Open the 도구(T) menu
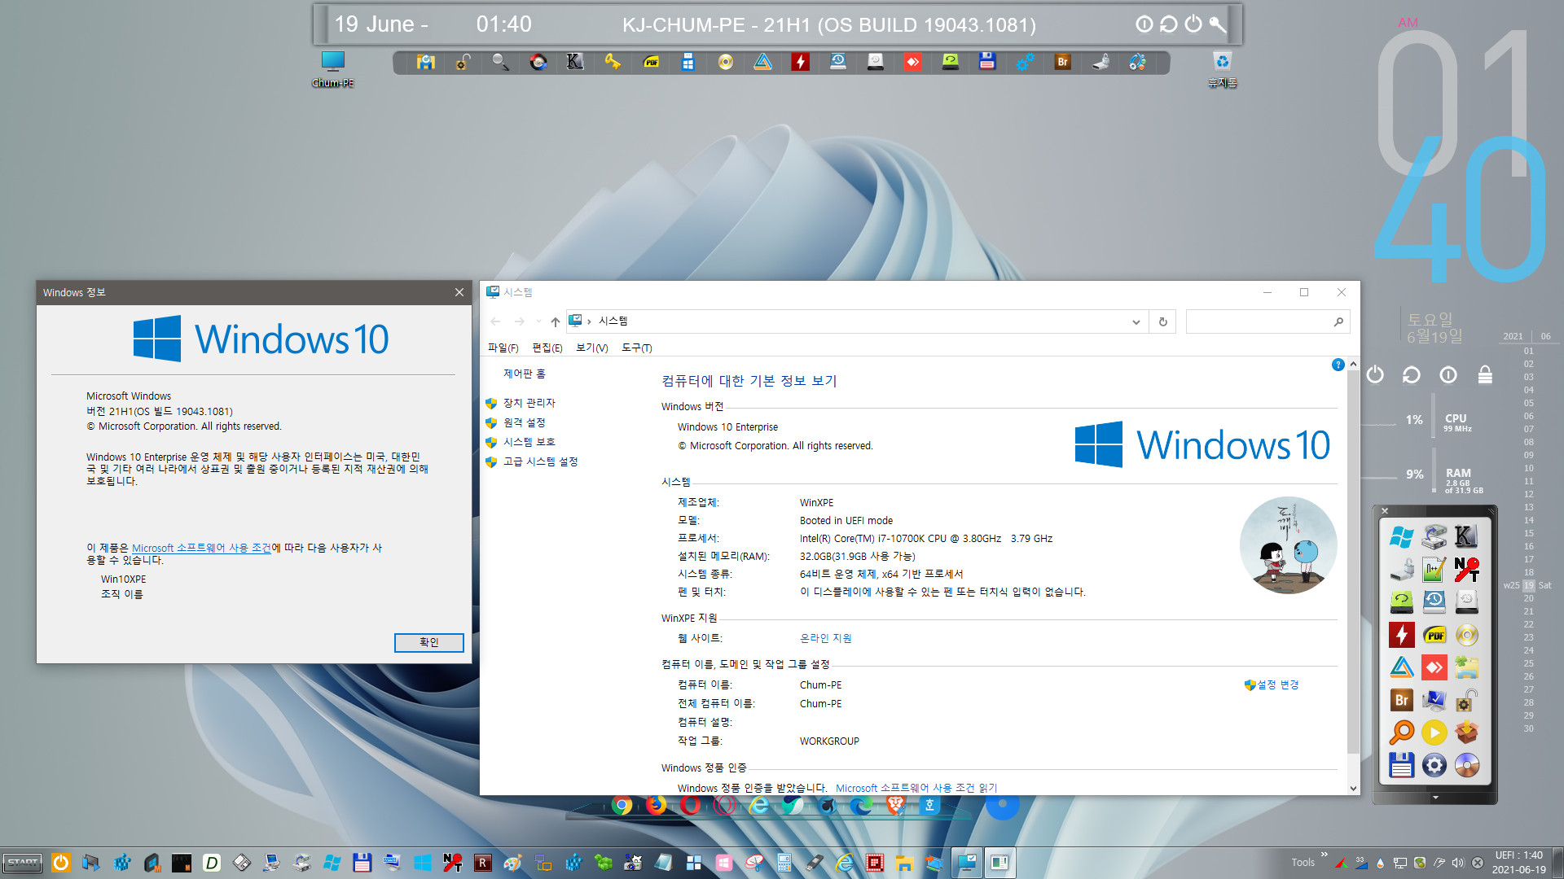This screenshot has height=879, width=1564. (x=636, y=348)
